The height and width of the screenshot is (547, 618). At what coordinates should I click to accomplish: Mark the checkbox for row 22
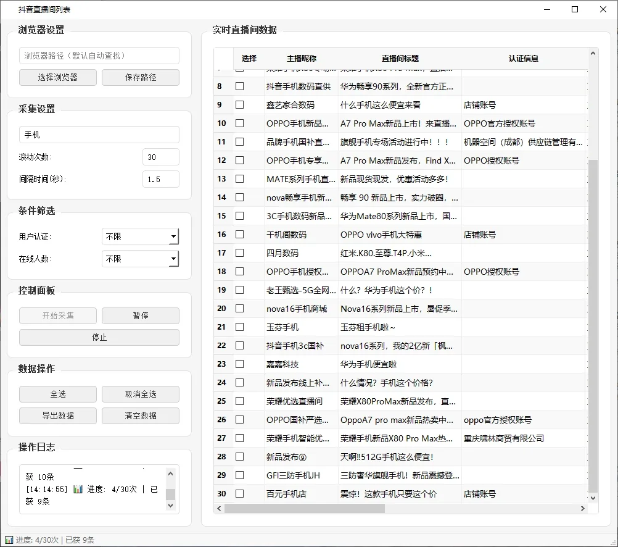(x=240, y=346)
